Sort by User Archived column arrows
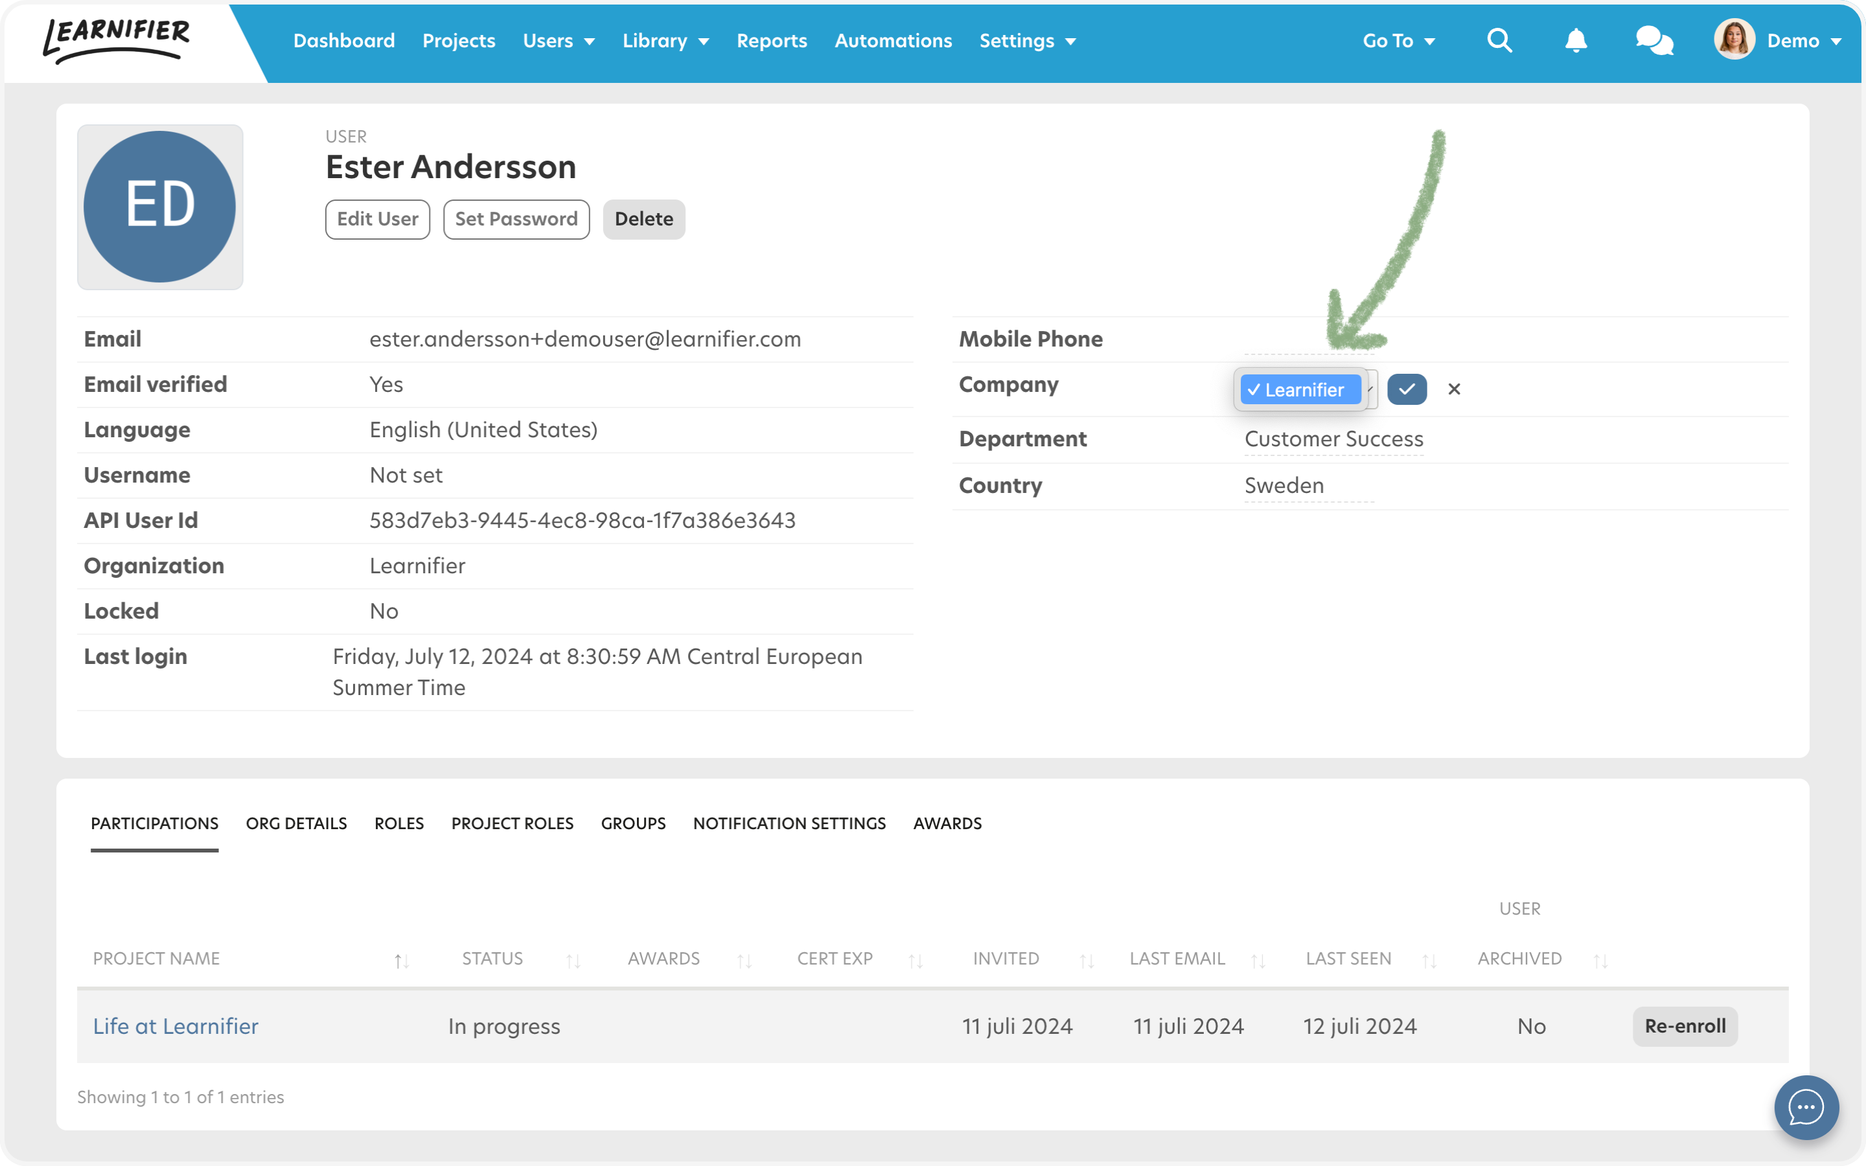Image resolution: width=1866 pixels, height=1166 pixels. point(1600,960)
